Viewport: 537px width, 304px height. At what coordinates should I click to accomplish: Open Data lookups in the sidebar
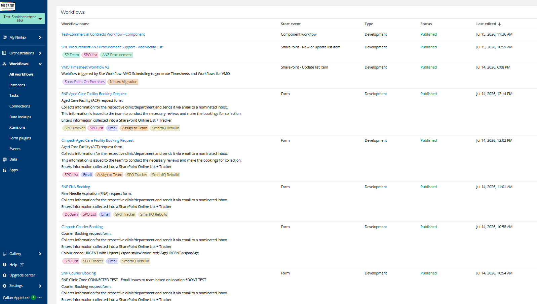point(20,117)
